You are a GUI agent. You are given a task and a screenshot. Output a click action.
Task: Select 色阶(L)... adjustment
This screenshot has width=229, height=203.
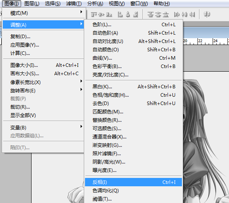(134, 25)
